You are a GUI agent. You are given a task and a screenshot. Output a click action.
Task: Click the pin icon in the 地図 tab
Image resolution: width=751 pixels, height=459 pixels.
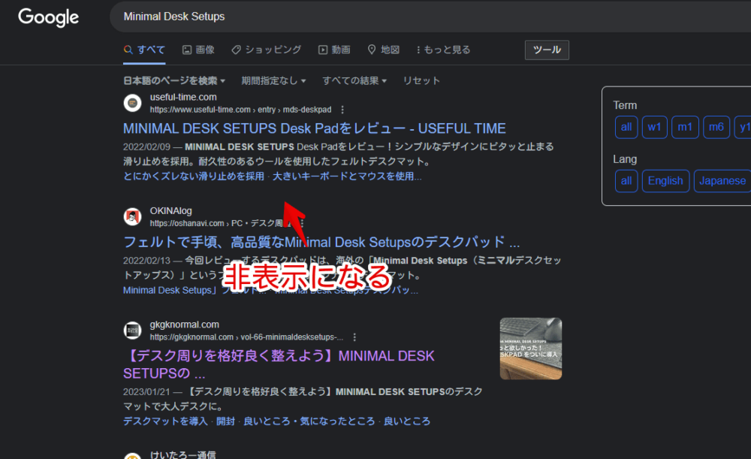[x=372, y=50]
